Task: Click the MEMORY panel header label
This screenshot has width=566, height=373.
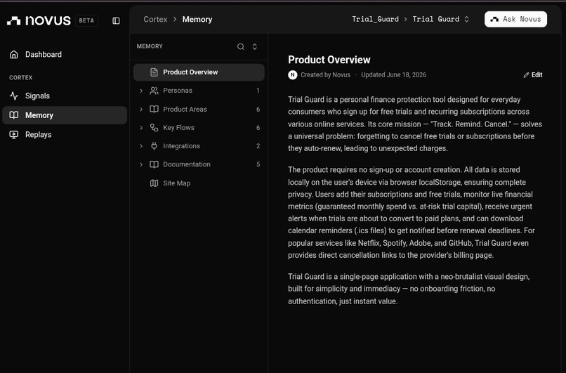Action: point(150,46)
